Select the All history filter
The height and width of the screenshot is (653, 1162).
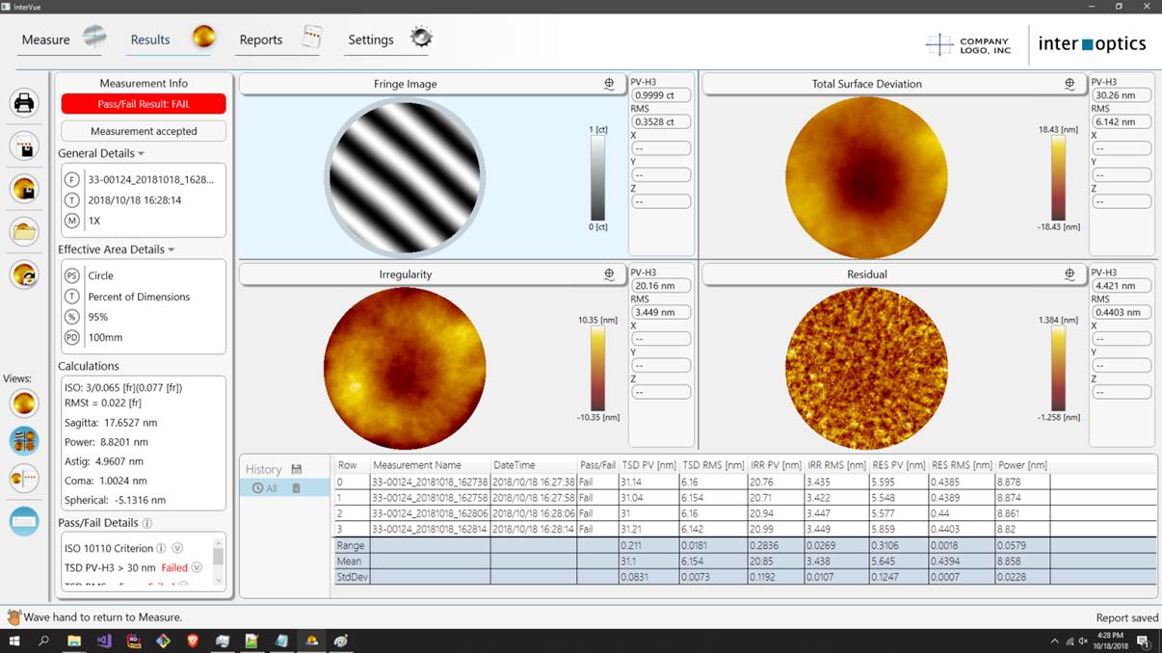point(265,488)
